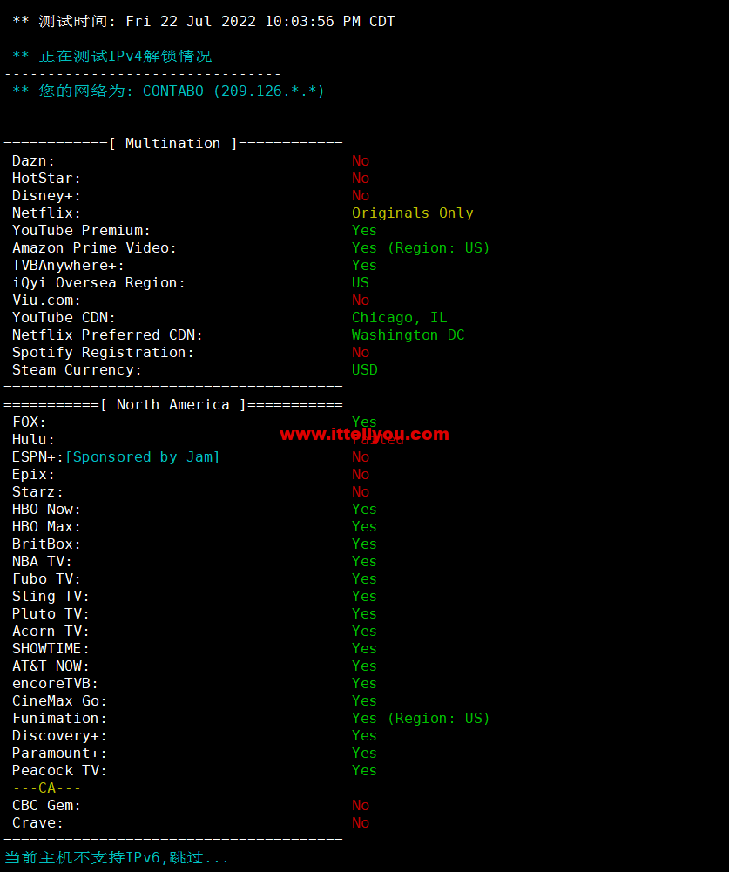Select the Multination section header
Viewport: 729px width, 872px height.
click(x=173, y=144)
